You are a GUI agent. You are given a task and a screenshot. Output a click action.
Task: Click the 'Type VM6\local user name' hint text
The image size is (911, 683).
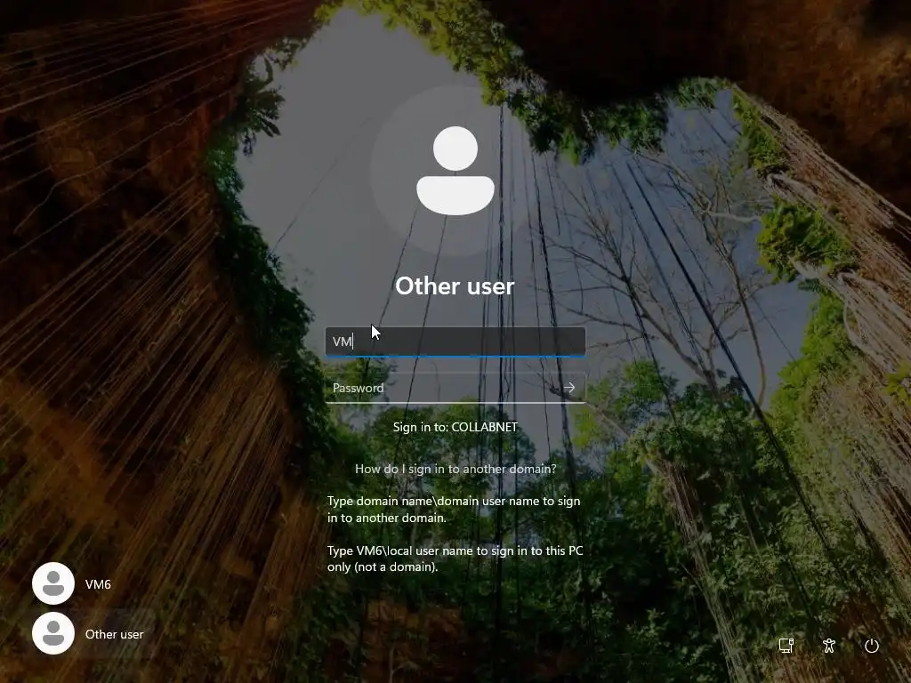[455, 558]
